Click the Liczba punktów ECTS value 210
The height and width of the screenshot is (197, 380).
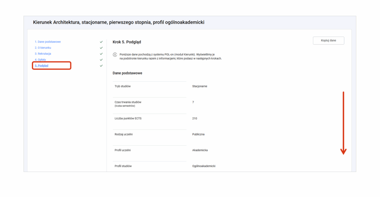(x=194, y=118)
